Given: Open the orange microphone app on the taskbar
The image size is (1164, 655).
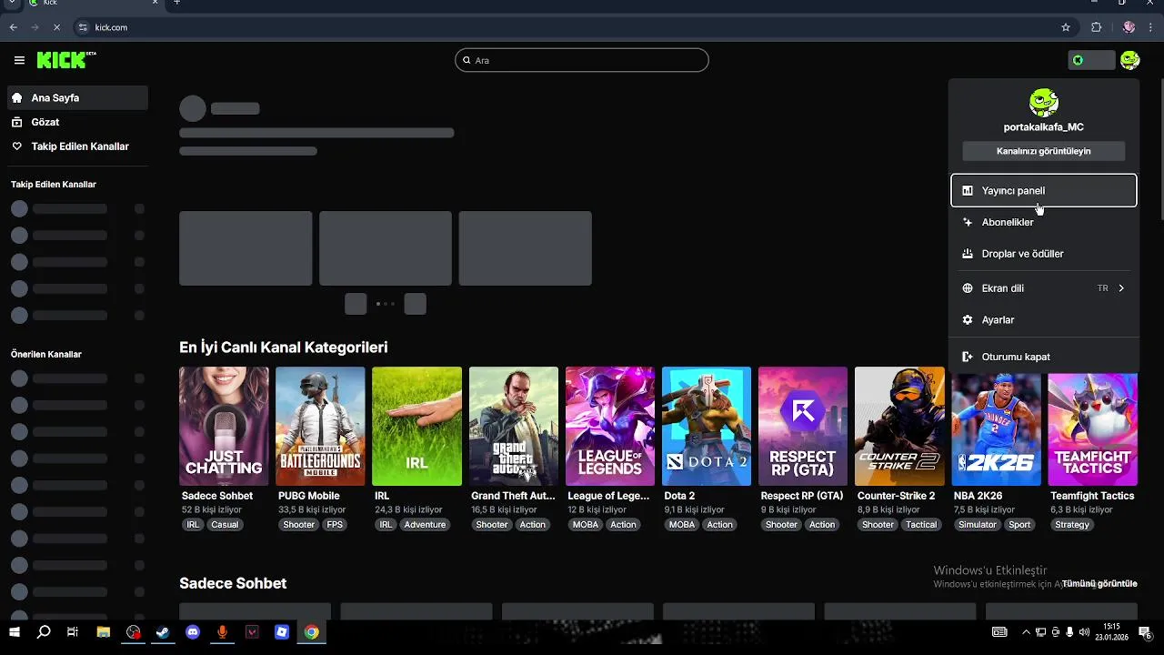Looking at the screenshot, I should click(x=223, y=632).
